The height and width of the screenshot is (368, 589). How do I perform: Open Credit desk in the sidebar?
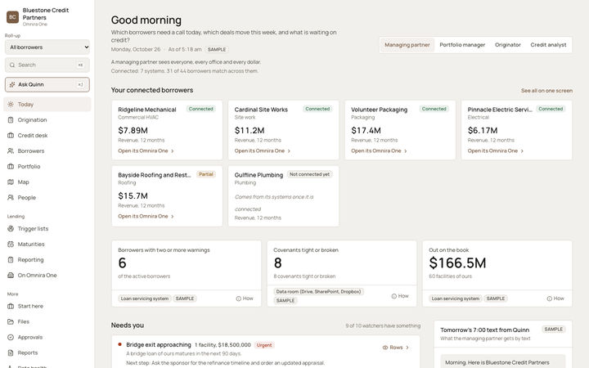coord(47,135)
